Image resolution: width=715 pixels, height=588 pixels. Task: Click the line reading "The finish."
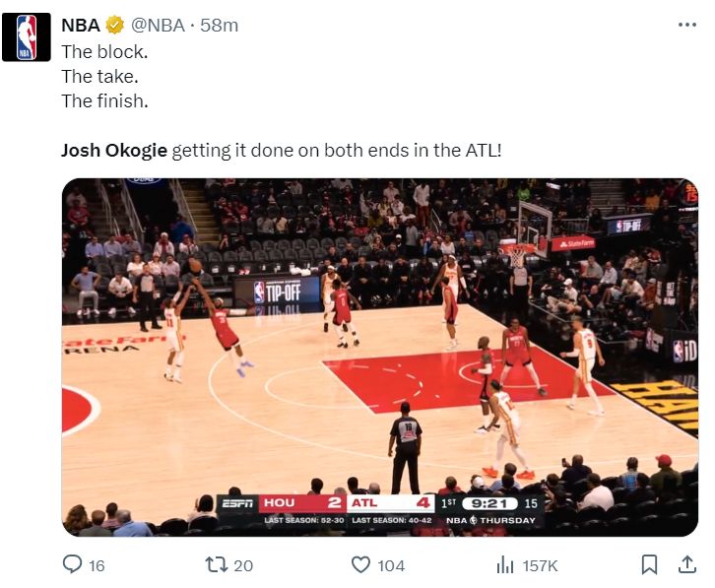(104, 100)
